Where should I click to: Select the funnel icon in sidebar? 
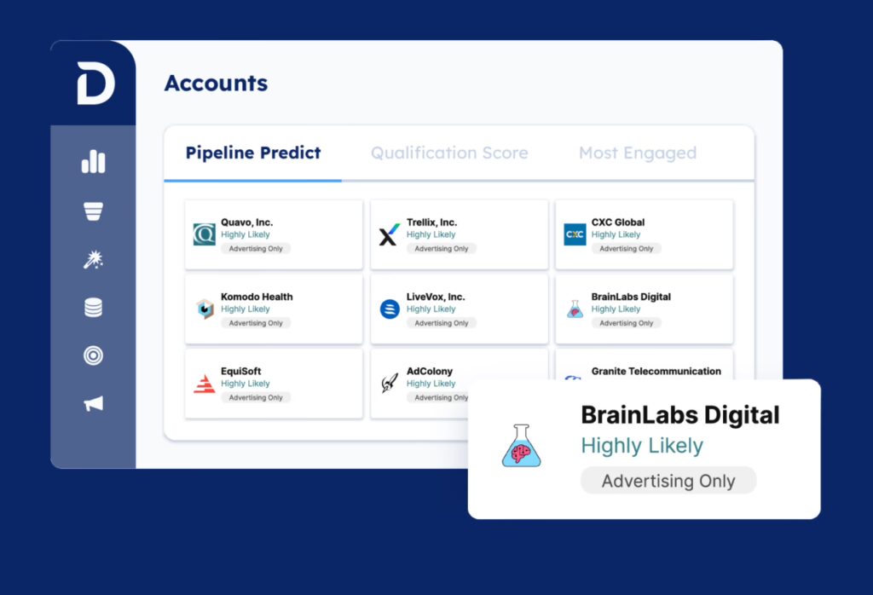tap(93, 211)
